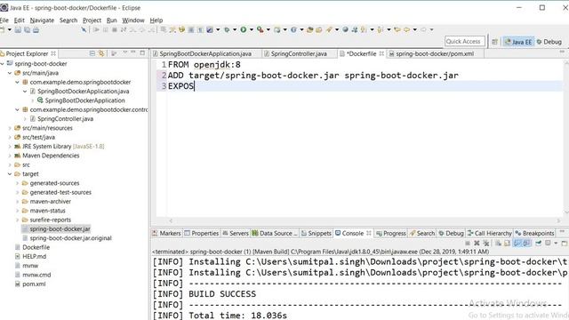Expand the src/main/resources folder

point(10,128)
